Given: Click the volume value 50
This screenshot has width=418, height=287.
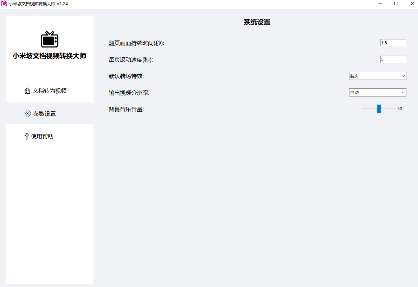Looking at the screenshot, I should point(400,109).
